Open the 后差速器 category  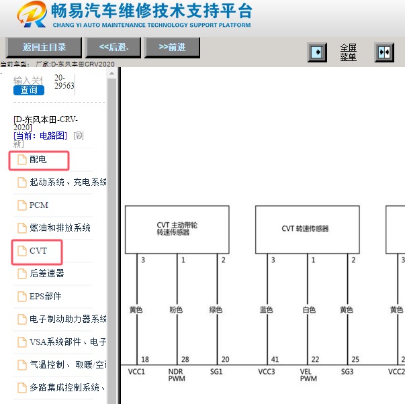pyautogui.click(x=47, y=273)
